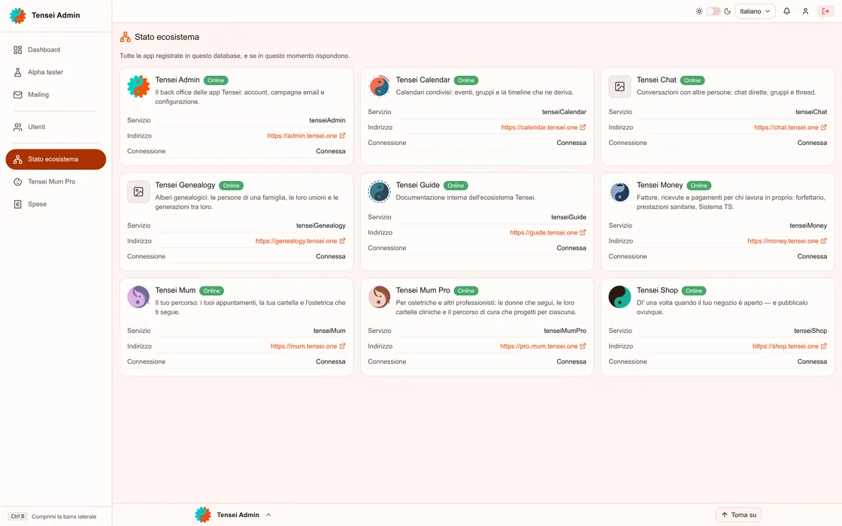Click the sun light-mode icon

tap(698, 11)
